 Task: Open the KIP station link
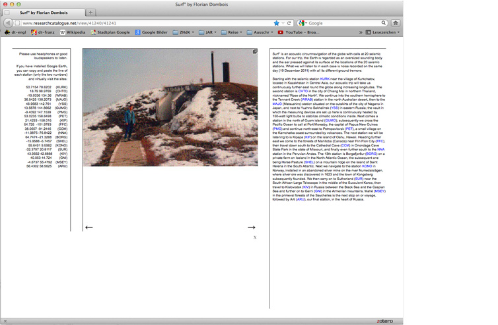[x=308, y=137]
